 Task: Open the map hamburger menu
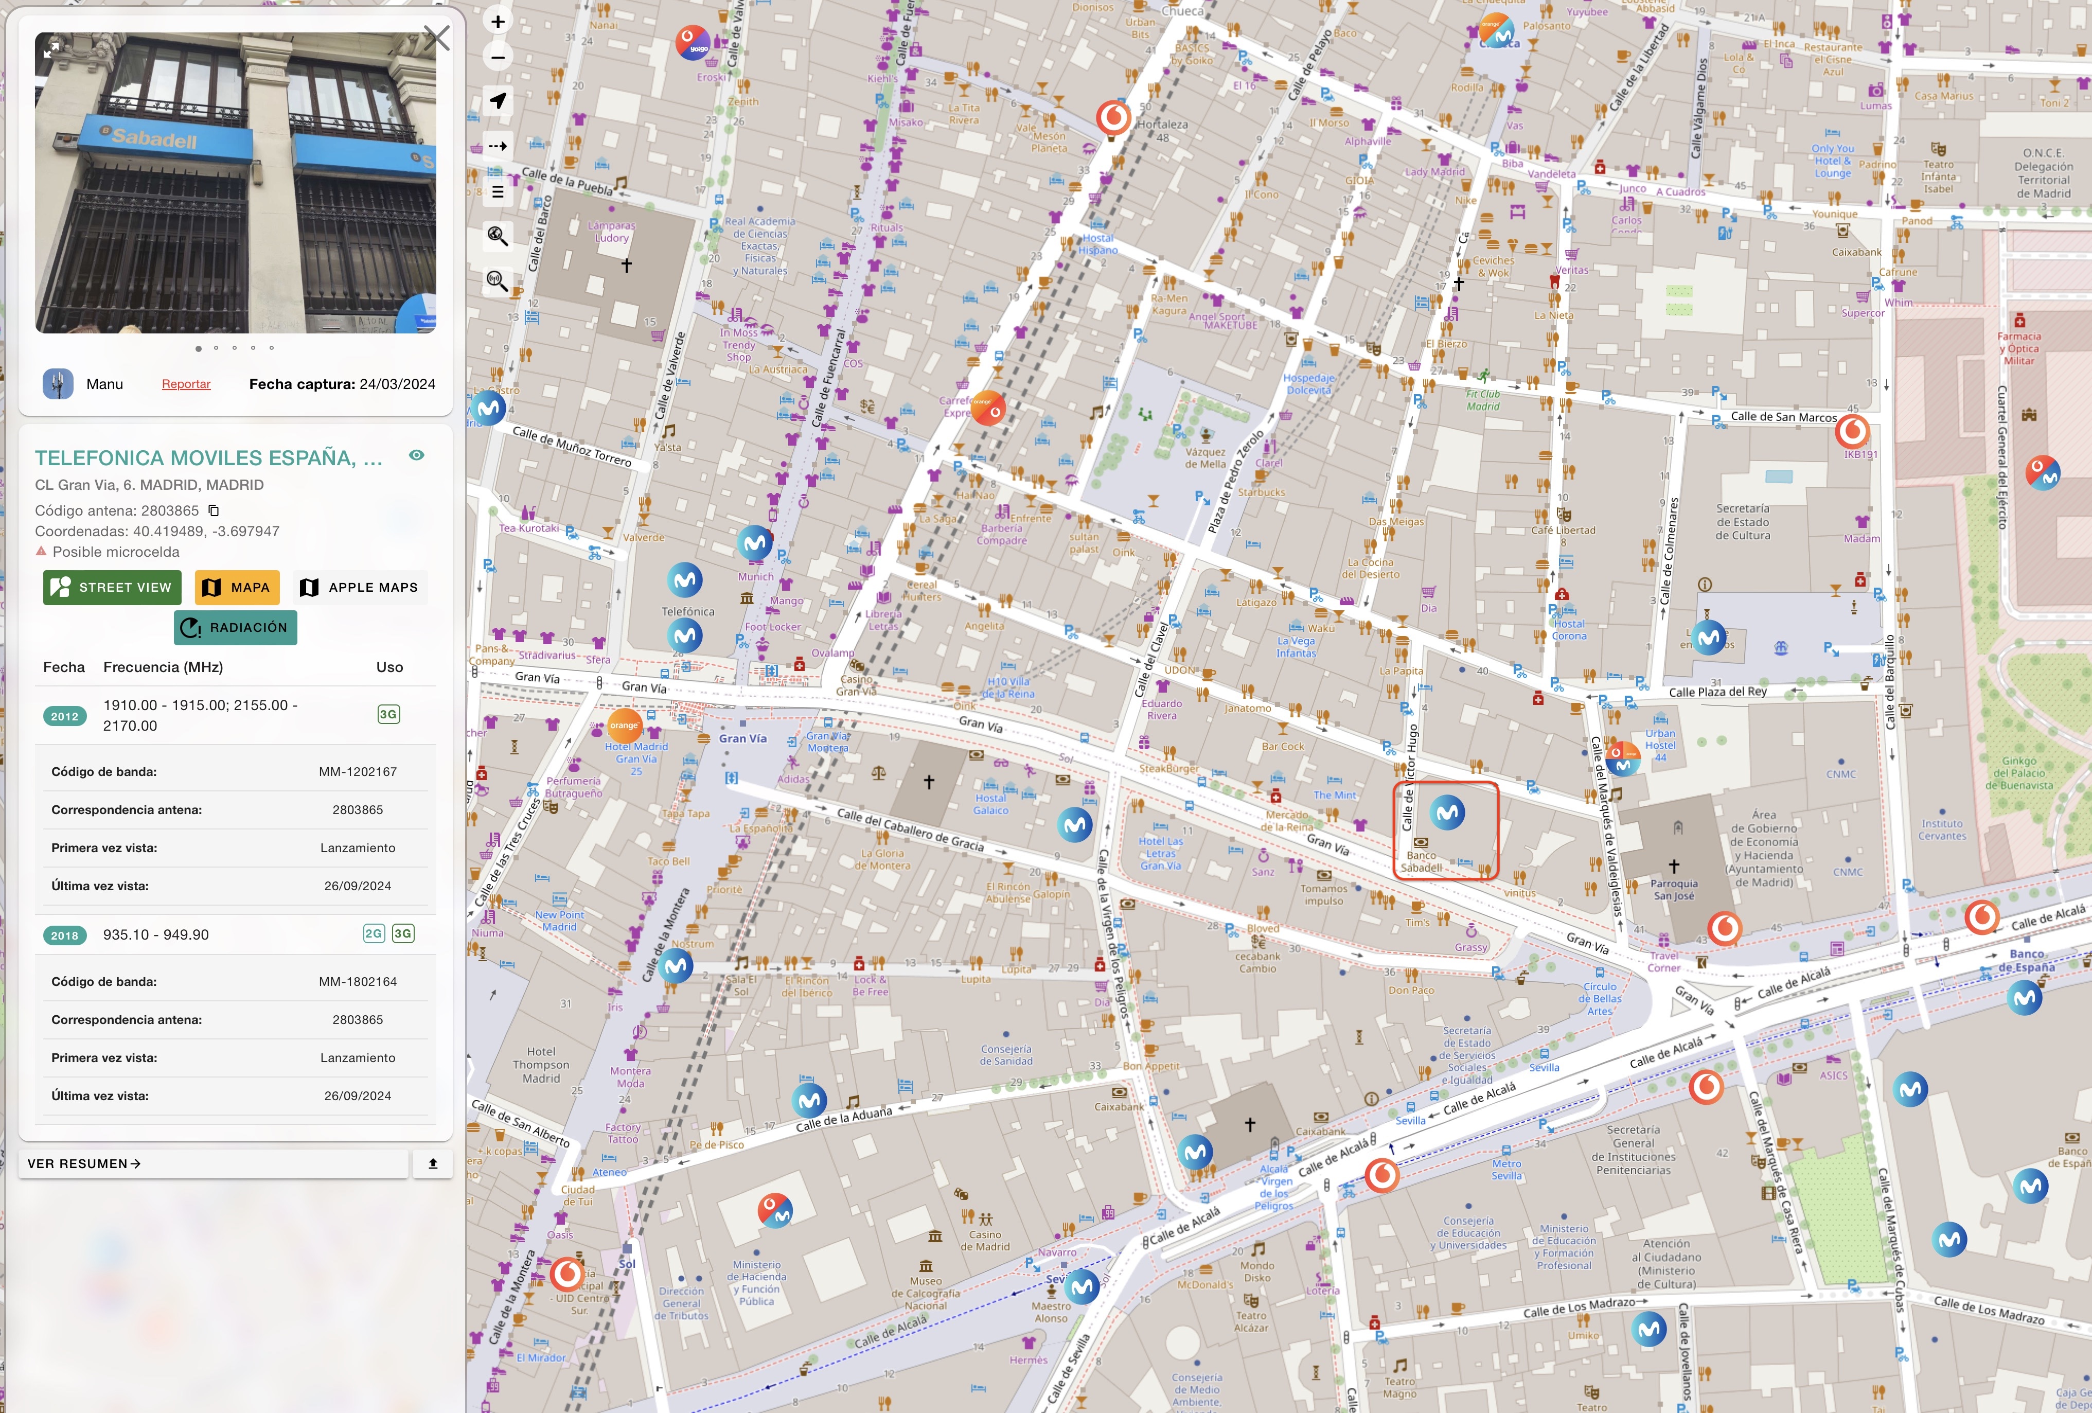[498, 192]
